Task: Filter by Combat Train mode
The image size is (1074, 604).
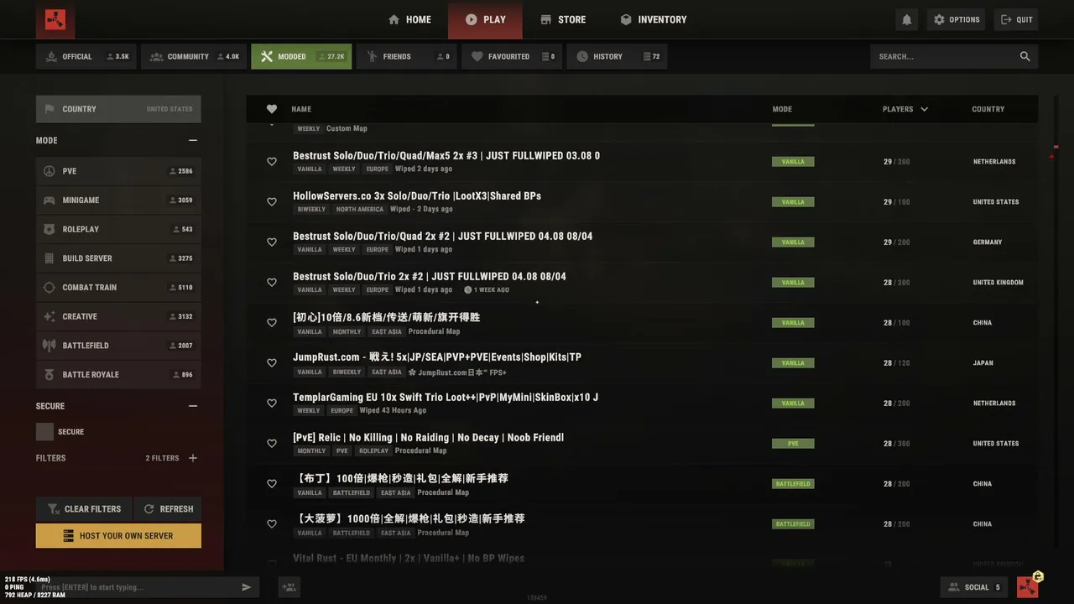Action: coord(118,288)
